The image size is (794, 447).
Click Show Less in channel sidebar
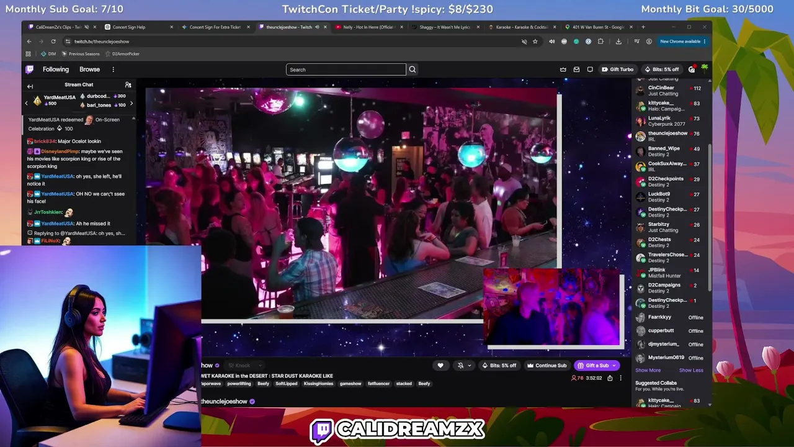tap(691, 371)
